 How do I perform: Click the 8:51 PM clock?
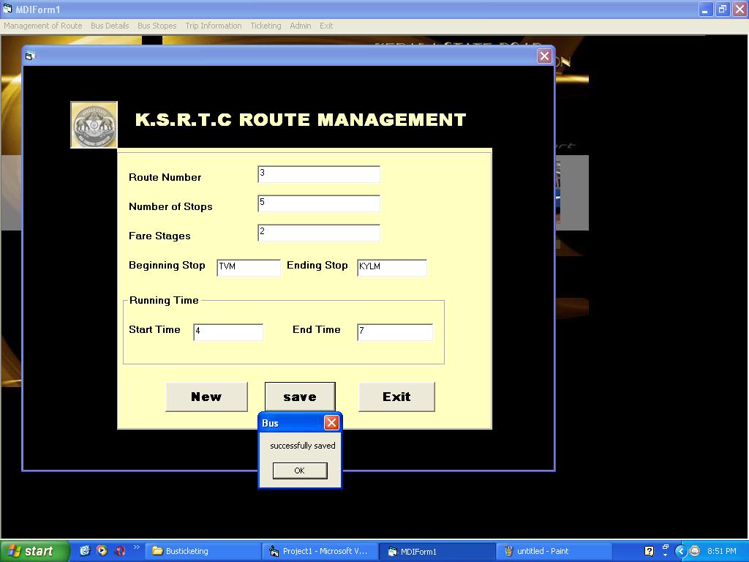[x=722, y=552]
